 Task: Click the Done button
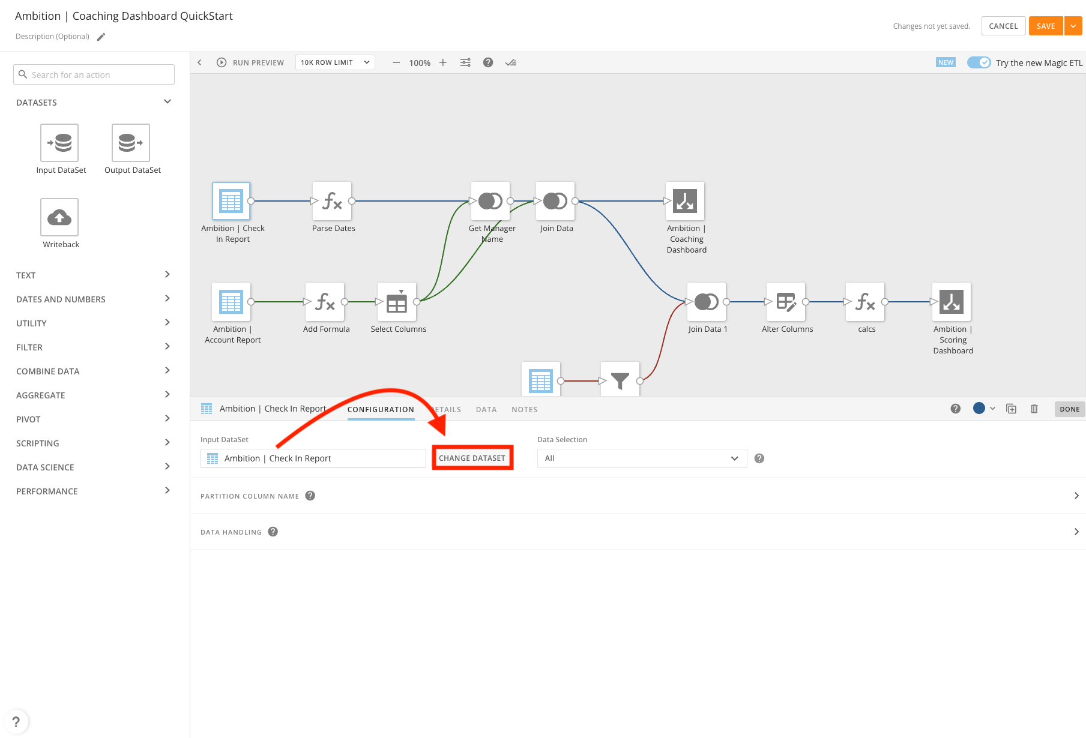pyautogui.click(x=1070, y=409)
